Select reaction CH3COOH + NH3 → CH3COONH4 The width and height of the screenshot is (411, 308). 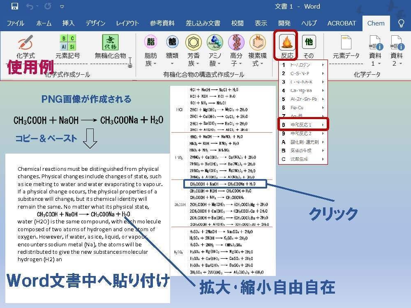[217, 198]
